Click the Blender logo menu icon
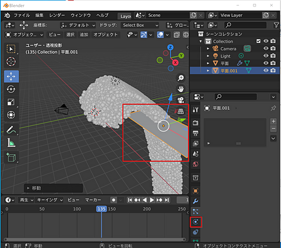 point(7,15)
